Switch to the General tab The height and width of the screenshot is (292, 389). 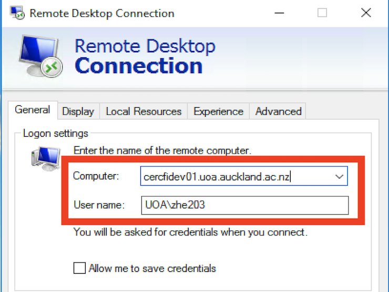(x=33, y=110)
